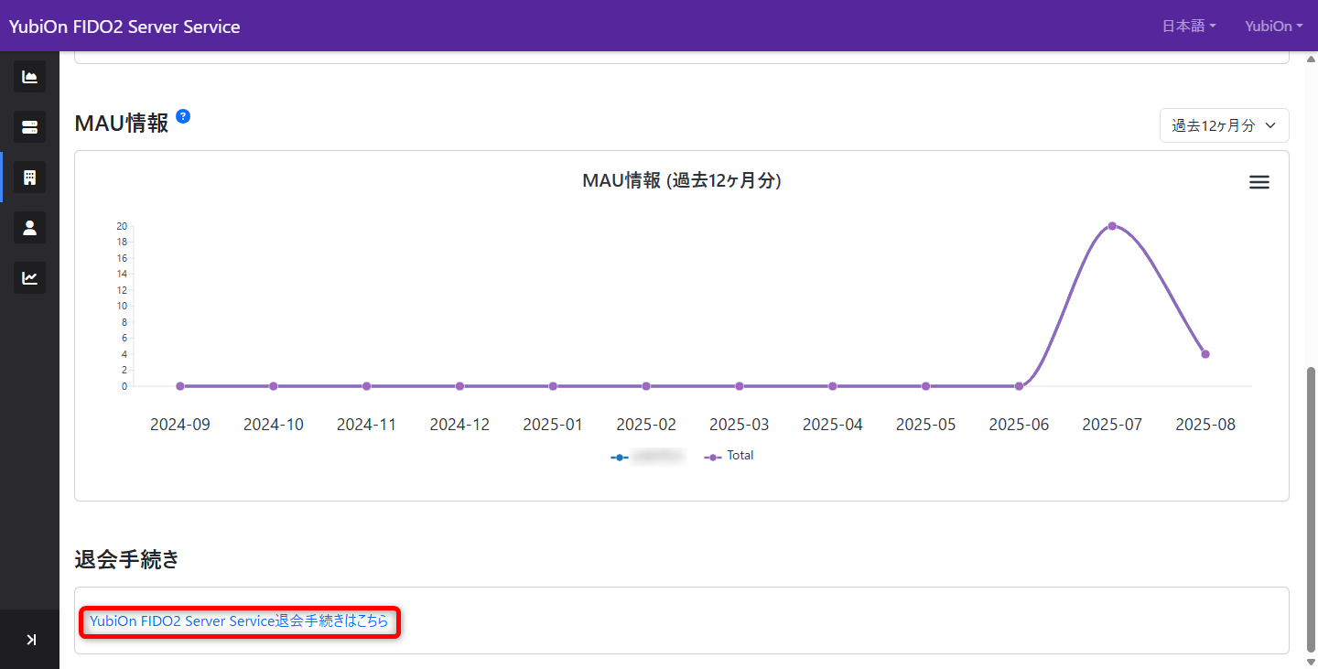1318x669 pixels.
Task: Click the 退会手続き section heading
Action: pyautogui.click(x=126, y=560)
